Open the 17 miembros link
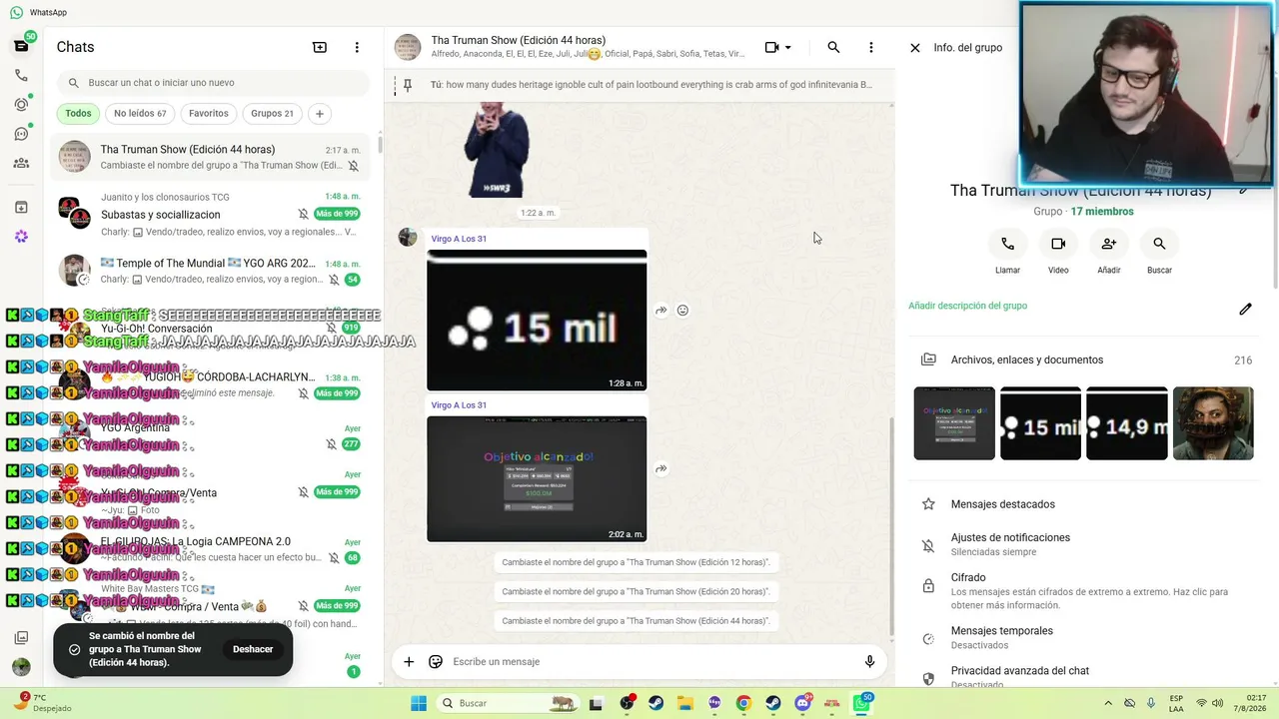Viewport: 1279px width, 719px height. coord(1102,212)
